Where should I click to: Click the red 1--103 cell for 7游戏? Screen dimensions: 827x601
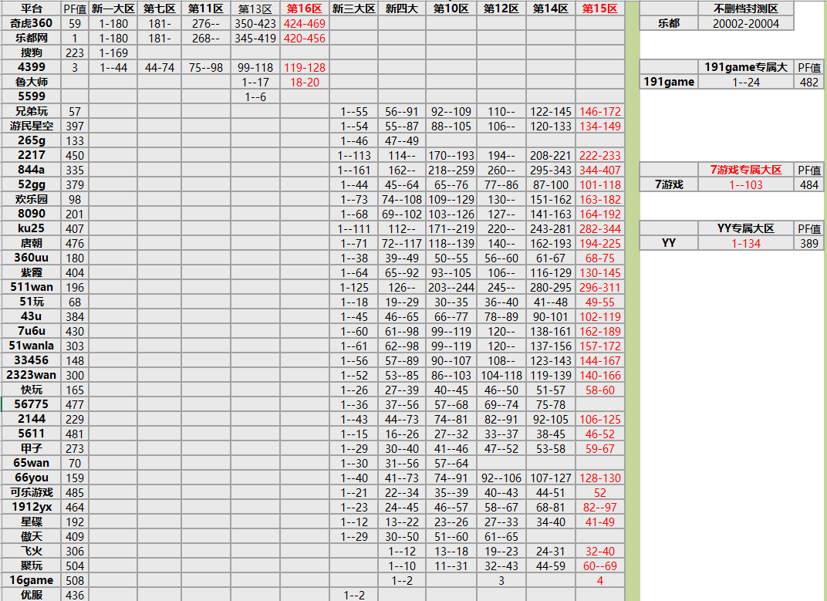pos(746,184)
